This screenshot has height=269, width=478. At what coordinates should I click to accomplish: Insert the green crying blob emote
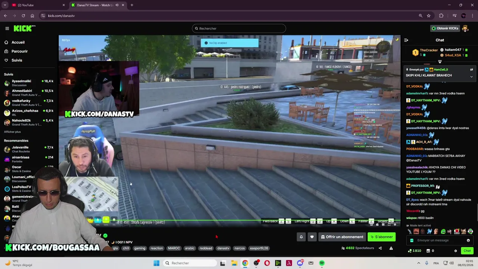(443, 232)
